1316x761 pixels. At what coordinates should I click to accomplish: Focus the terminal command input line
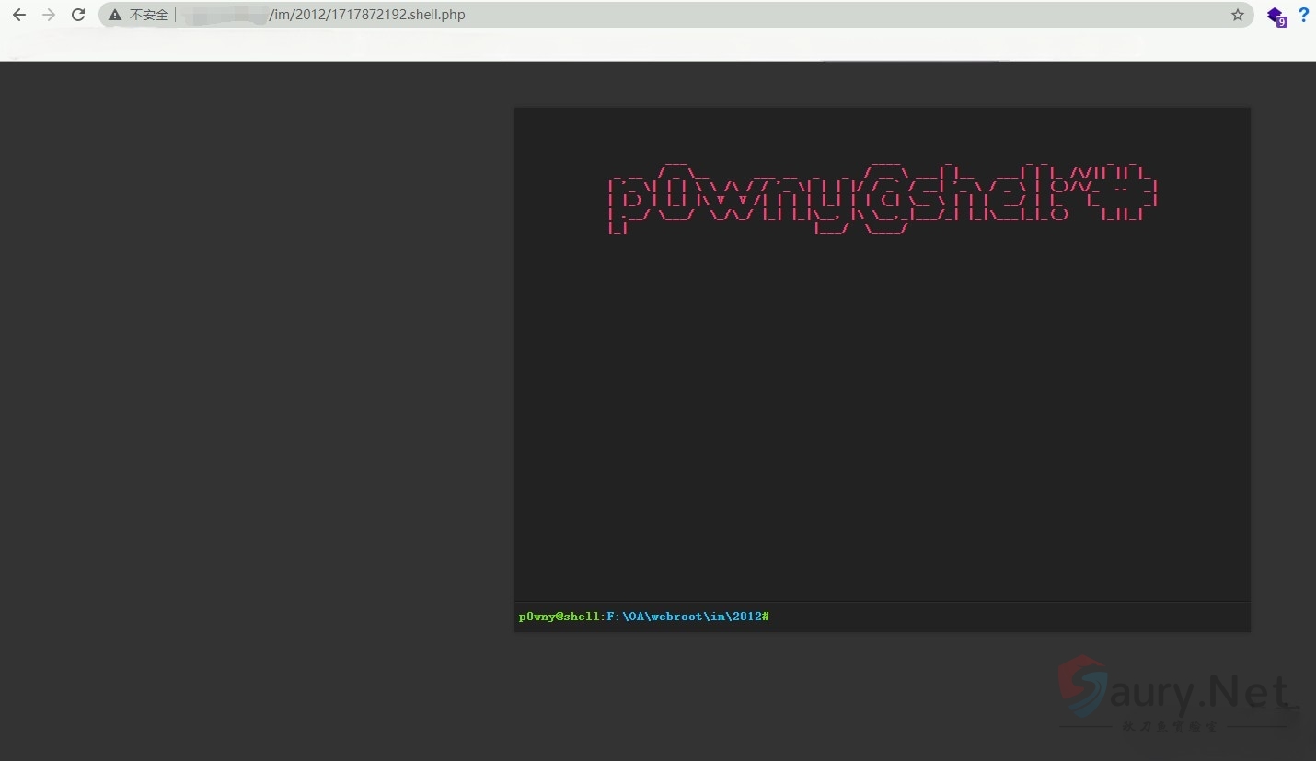click(x=1003, y=617)
